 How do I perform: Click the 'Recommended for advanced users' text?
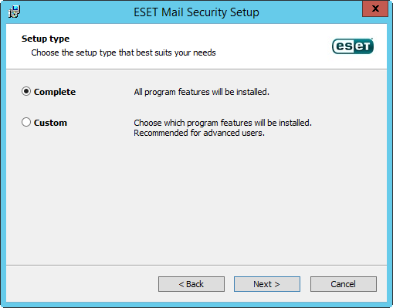click(x=199, y=133)
